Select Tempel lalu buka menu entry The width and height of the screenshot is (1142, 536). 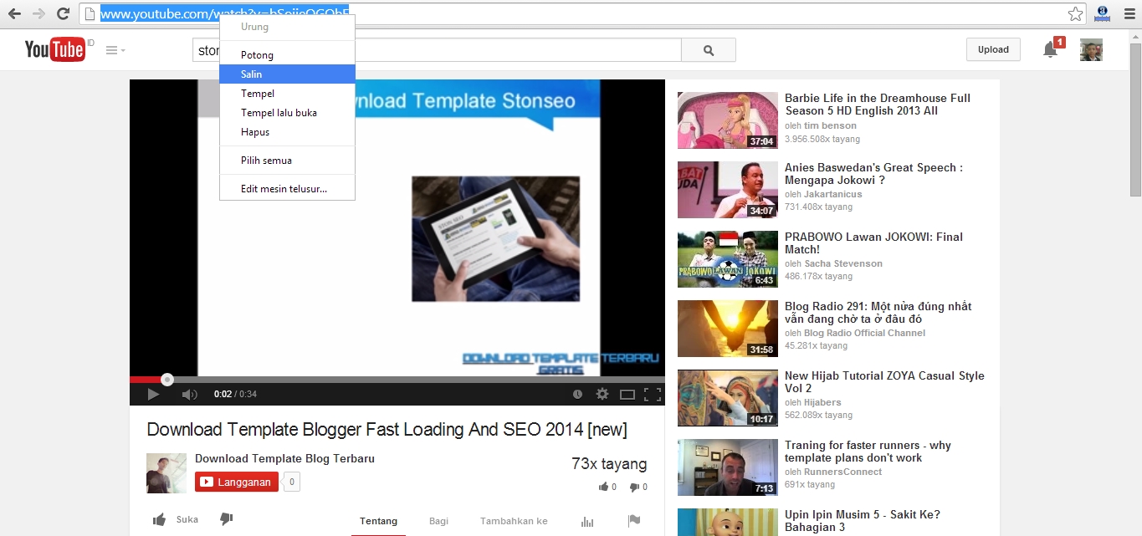pos(287,113)
